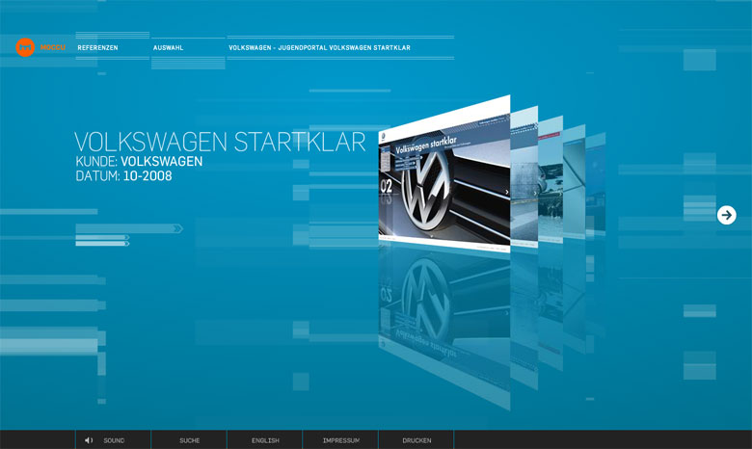Click the speaker icon in bottom bar
The image size is (752, 449).
click(89, 440)
